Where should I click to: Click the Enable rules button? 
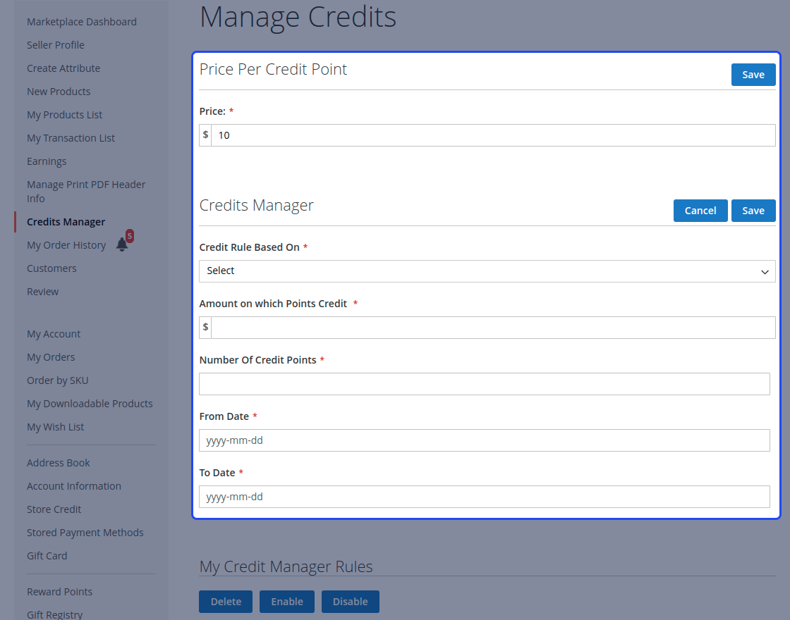coord(287,602)
